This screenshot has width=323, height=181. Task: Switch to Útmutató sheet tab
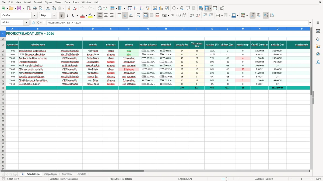82,174
